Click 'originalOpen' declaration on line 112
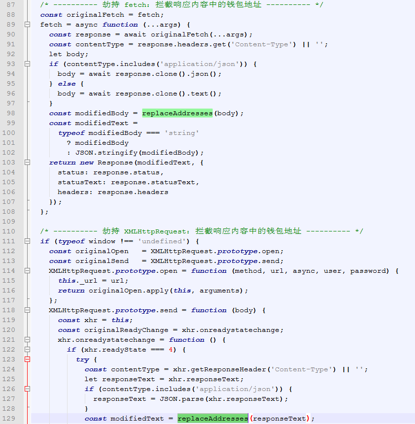Viewport: 415px width, 424px height. [x=102, y=251]
